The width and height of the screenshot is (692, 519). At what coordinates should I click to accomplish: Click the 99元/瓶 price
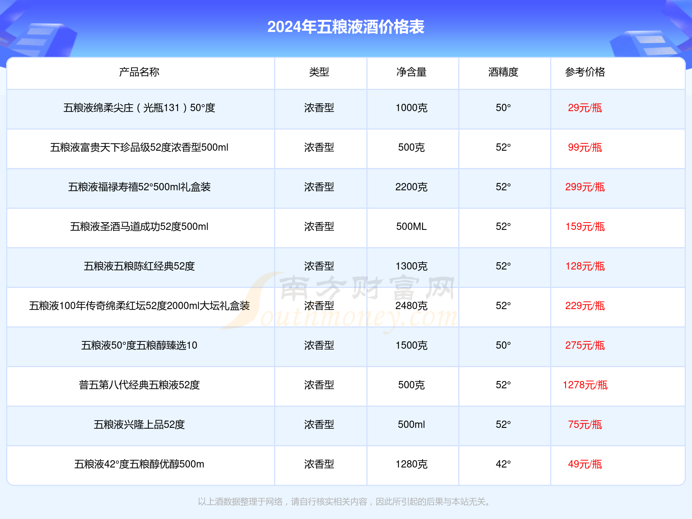(585, 148)
